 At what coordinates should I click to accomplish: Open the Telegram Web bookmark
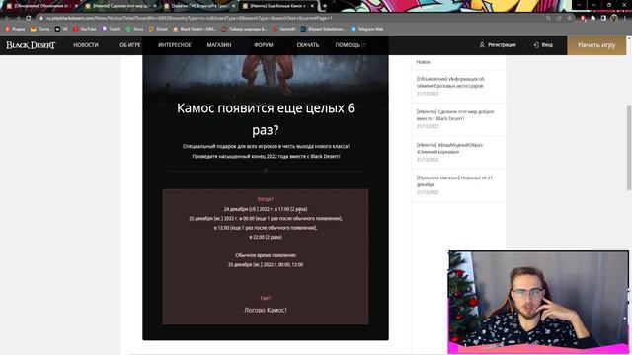(366, 29)
